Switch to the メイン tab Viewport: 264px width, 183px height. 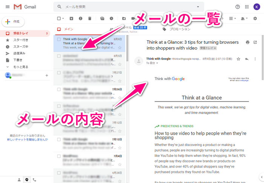pos(69,29)
